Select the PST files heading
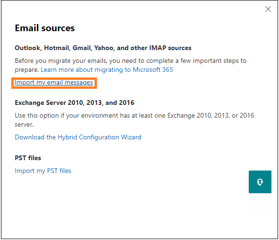The image size is (279, 240). coord(28,158)
